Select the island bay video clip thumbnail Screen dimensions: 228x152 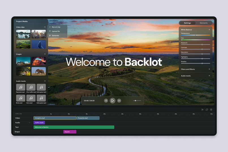click(x=23, y=34)
